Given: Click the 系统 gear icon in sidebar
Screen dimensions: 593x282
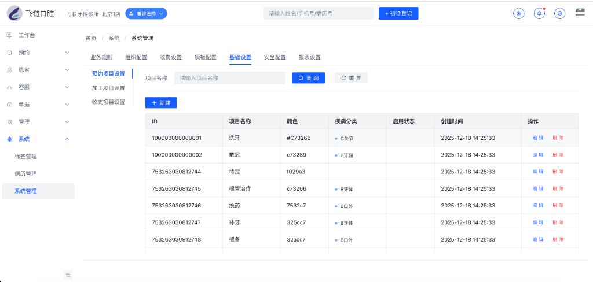Looking at the screenshot, I should (10, 139).
